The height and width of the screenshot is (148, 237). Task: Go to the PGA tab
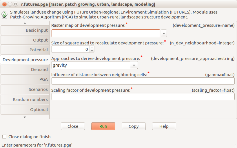point(25,79)
